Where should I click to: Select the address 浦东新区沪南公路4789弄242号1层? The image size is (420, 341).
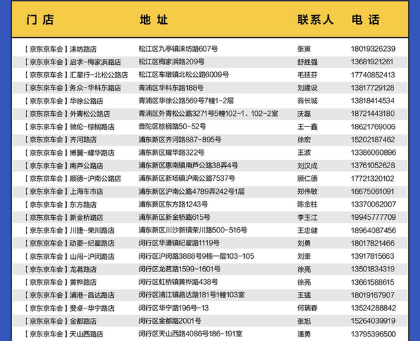(x=192, y=191)
